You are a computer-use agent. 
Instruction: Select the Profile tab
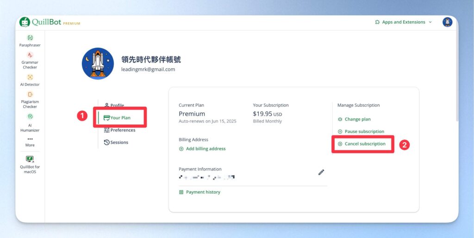(114, 105)
